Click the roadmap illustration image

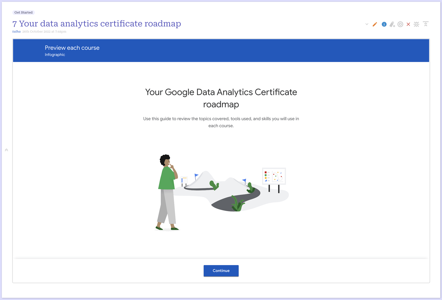pyautogui.click(x=222, y=193)
